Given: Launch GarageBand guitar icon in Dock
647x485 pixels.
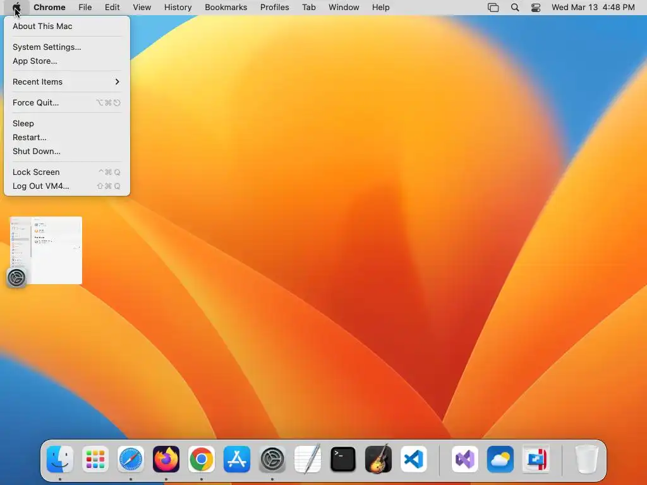Looking at the screenshot, I should [x=378, y=459].
